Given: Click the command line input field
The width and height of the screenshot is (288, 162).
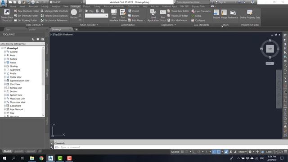Looking at the screenshot, I should pos(171,147).
